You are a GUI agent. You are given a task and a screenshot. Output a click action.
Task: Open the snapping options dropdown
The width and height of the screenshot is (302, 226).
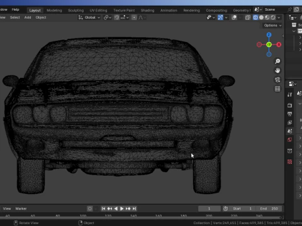(125, 18)
